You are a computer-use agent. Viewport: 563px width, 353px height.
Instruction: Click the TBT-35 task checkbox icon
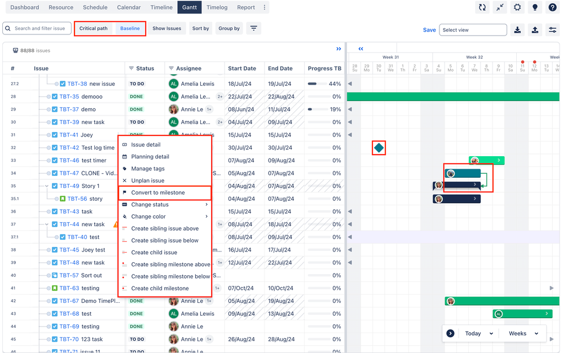coord(55,96)
